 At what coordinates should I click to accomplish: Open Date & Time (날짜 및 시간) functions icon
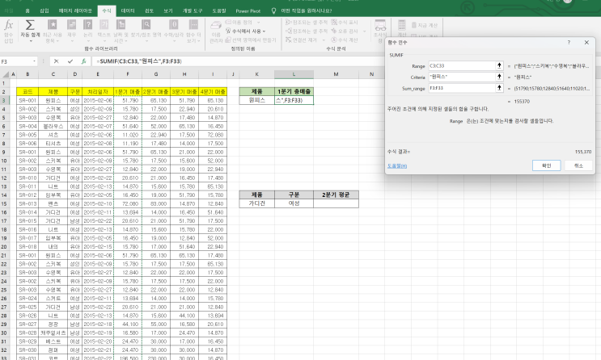[121, 25]
